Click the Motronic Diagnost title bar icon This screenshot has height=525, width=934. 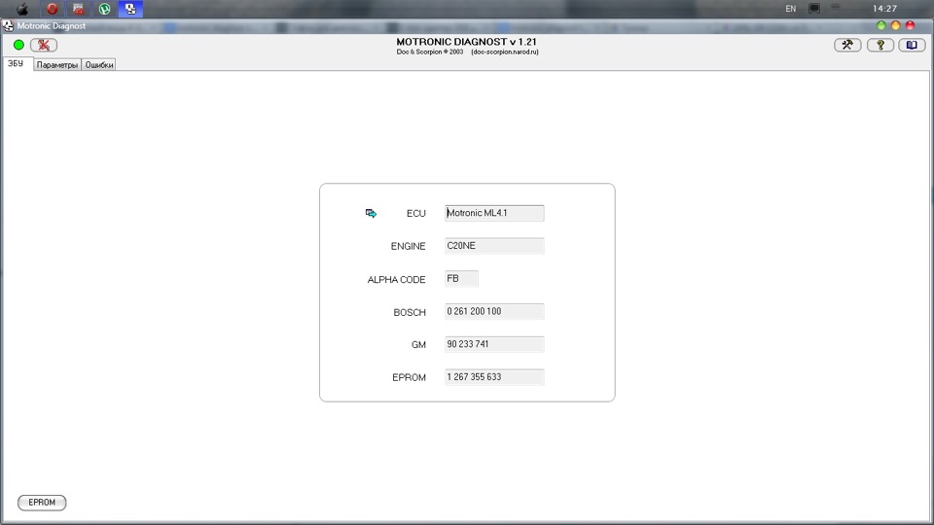(x=8, y=25)
